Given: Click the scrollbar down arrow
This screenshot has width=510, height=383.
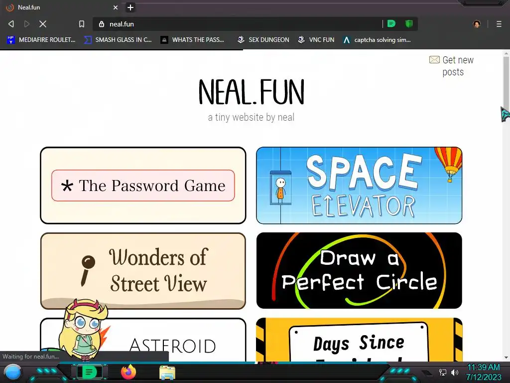Looking at the screenshot, I should (506, 358).
